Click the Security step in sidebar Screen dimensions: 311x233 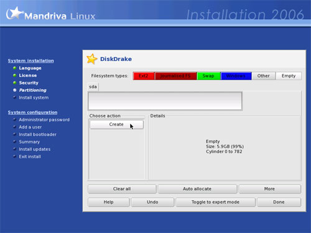[x=29, y=83]
